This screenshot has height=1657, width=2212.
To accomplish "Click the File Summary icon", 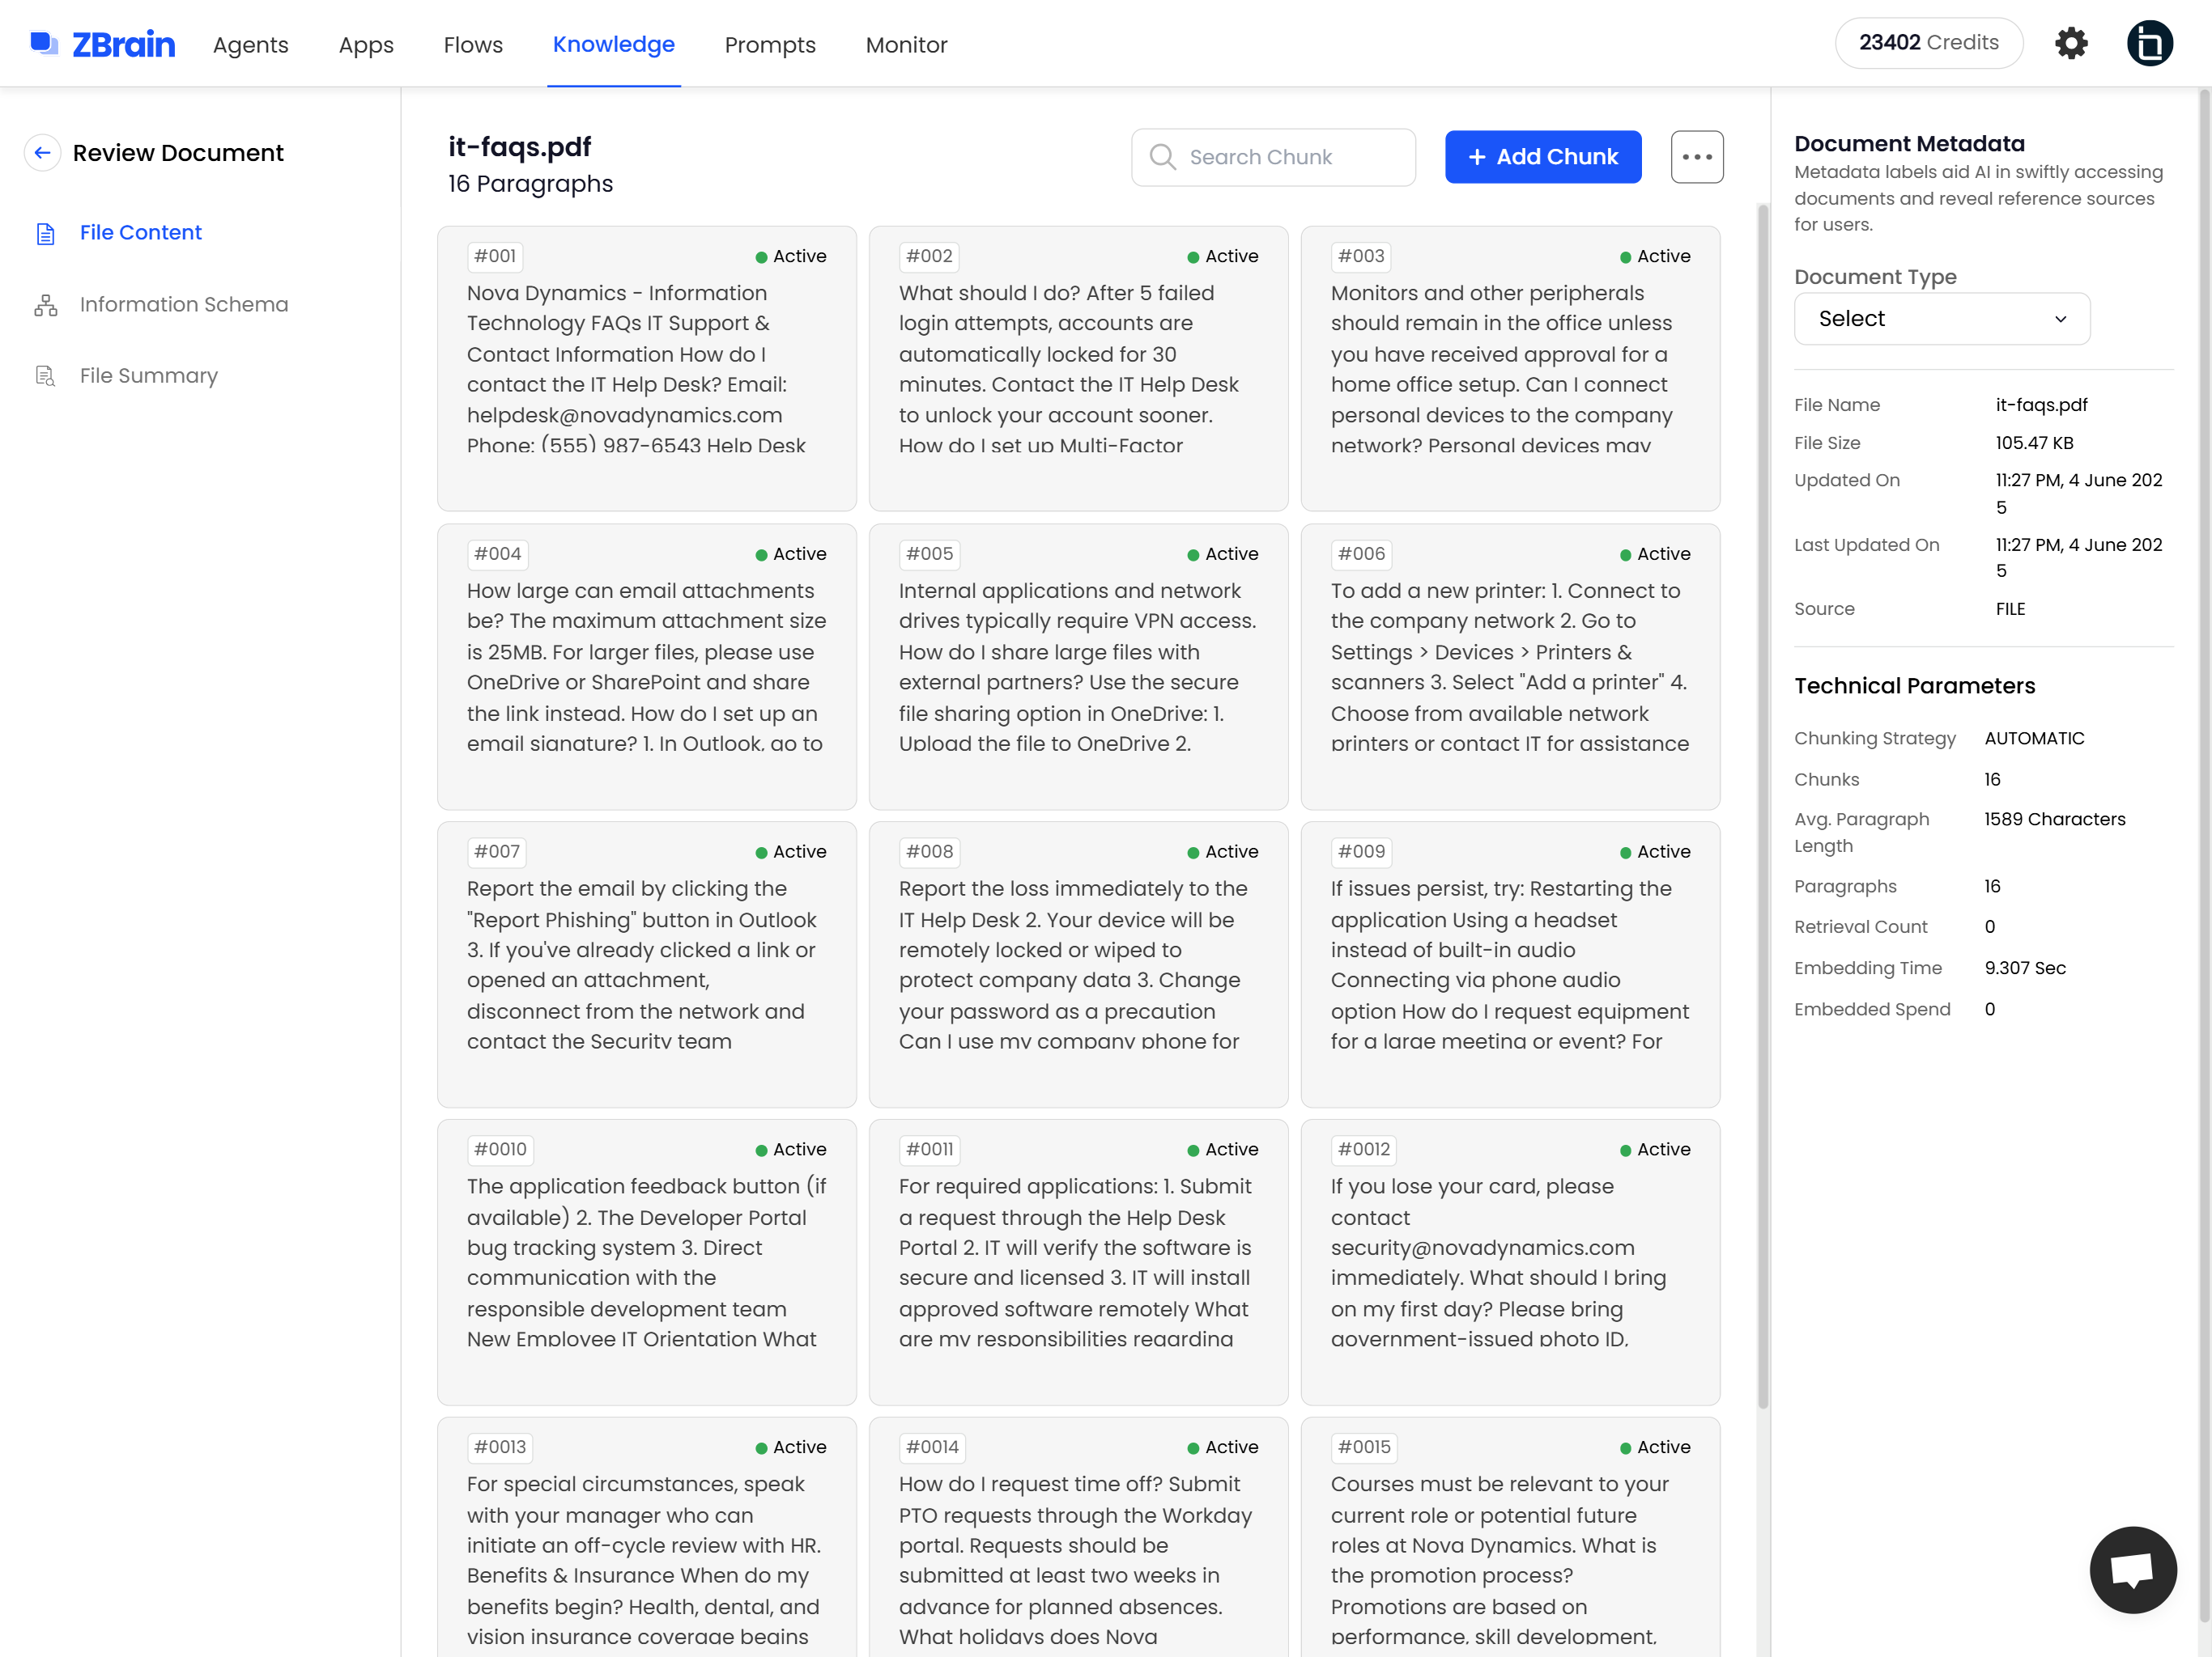I will click(46, 375).
